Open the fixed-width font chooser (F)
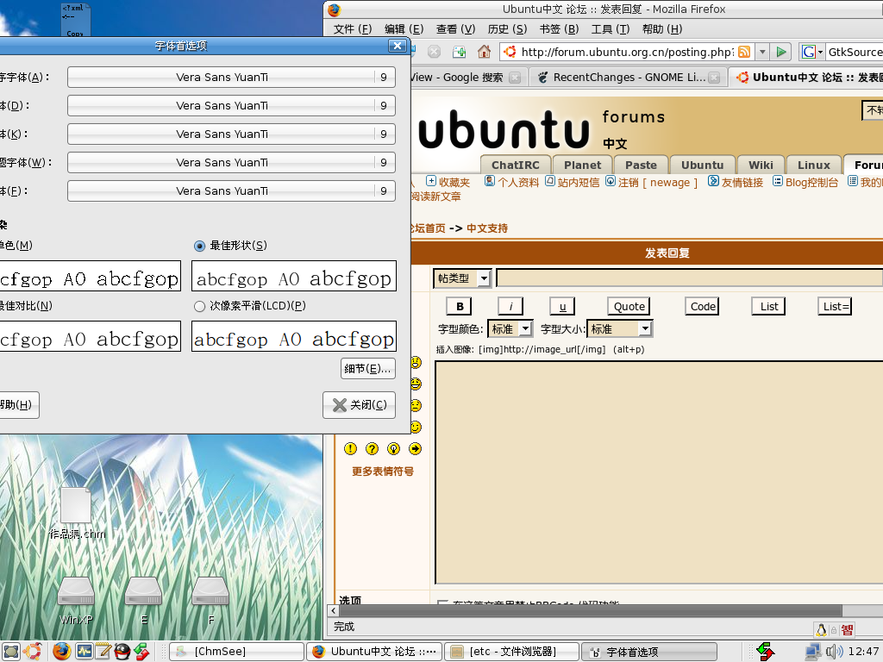Viewport: 883px width, 662px height. (231, 190)
